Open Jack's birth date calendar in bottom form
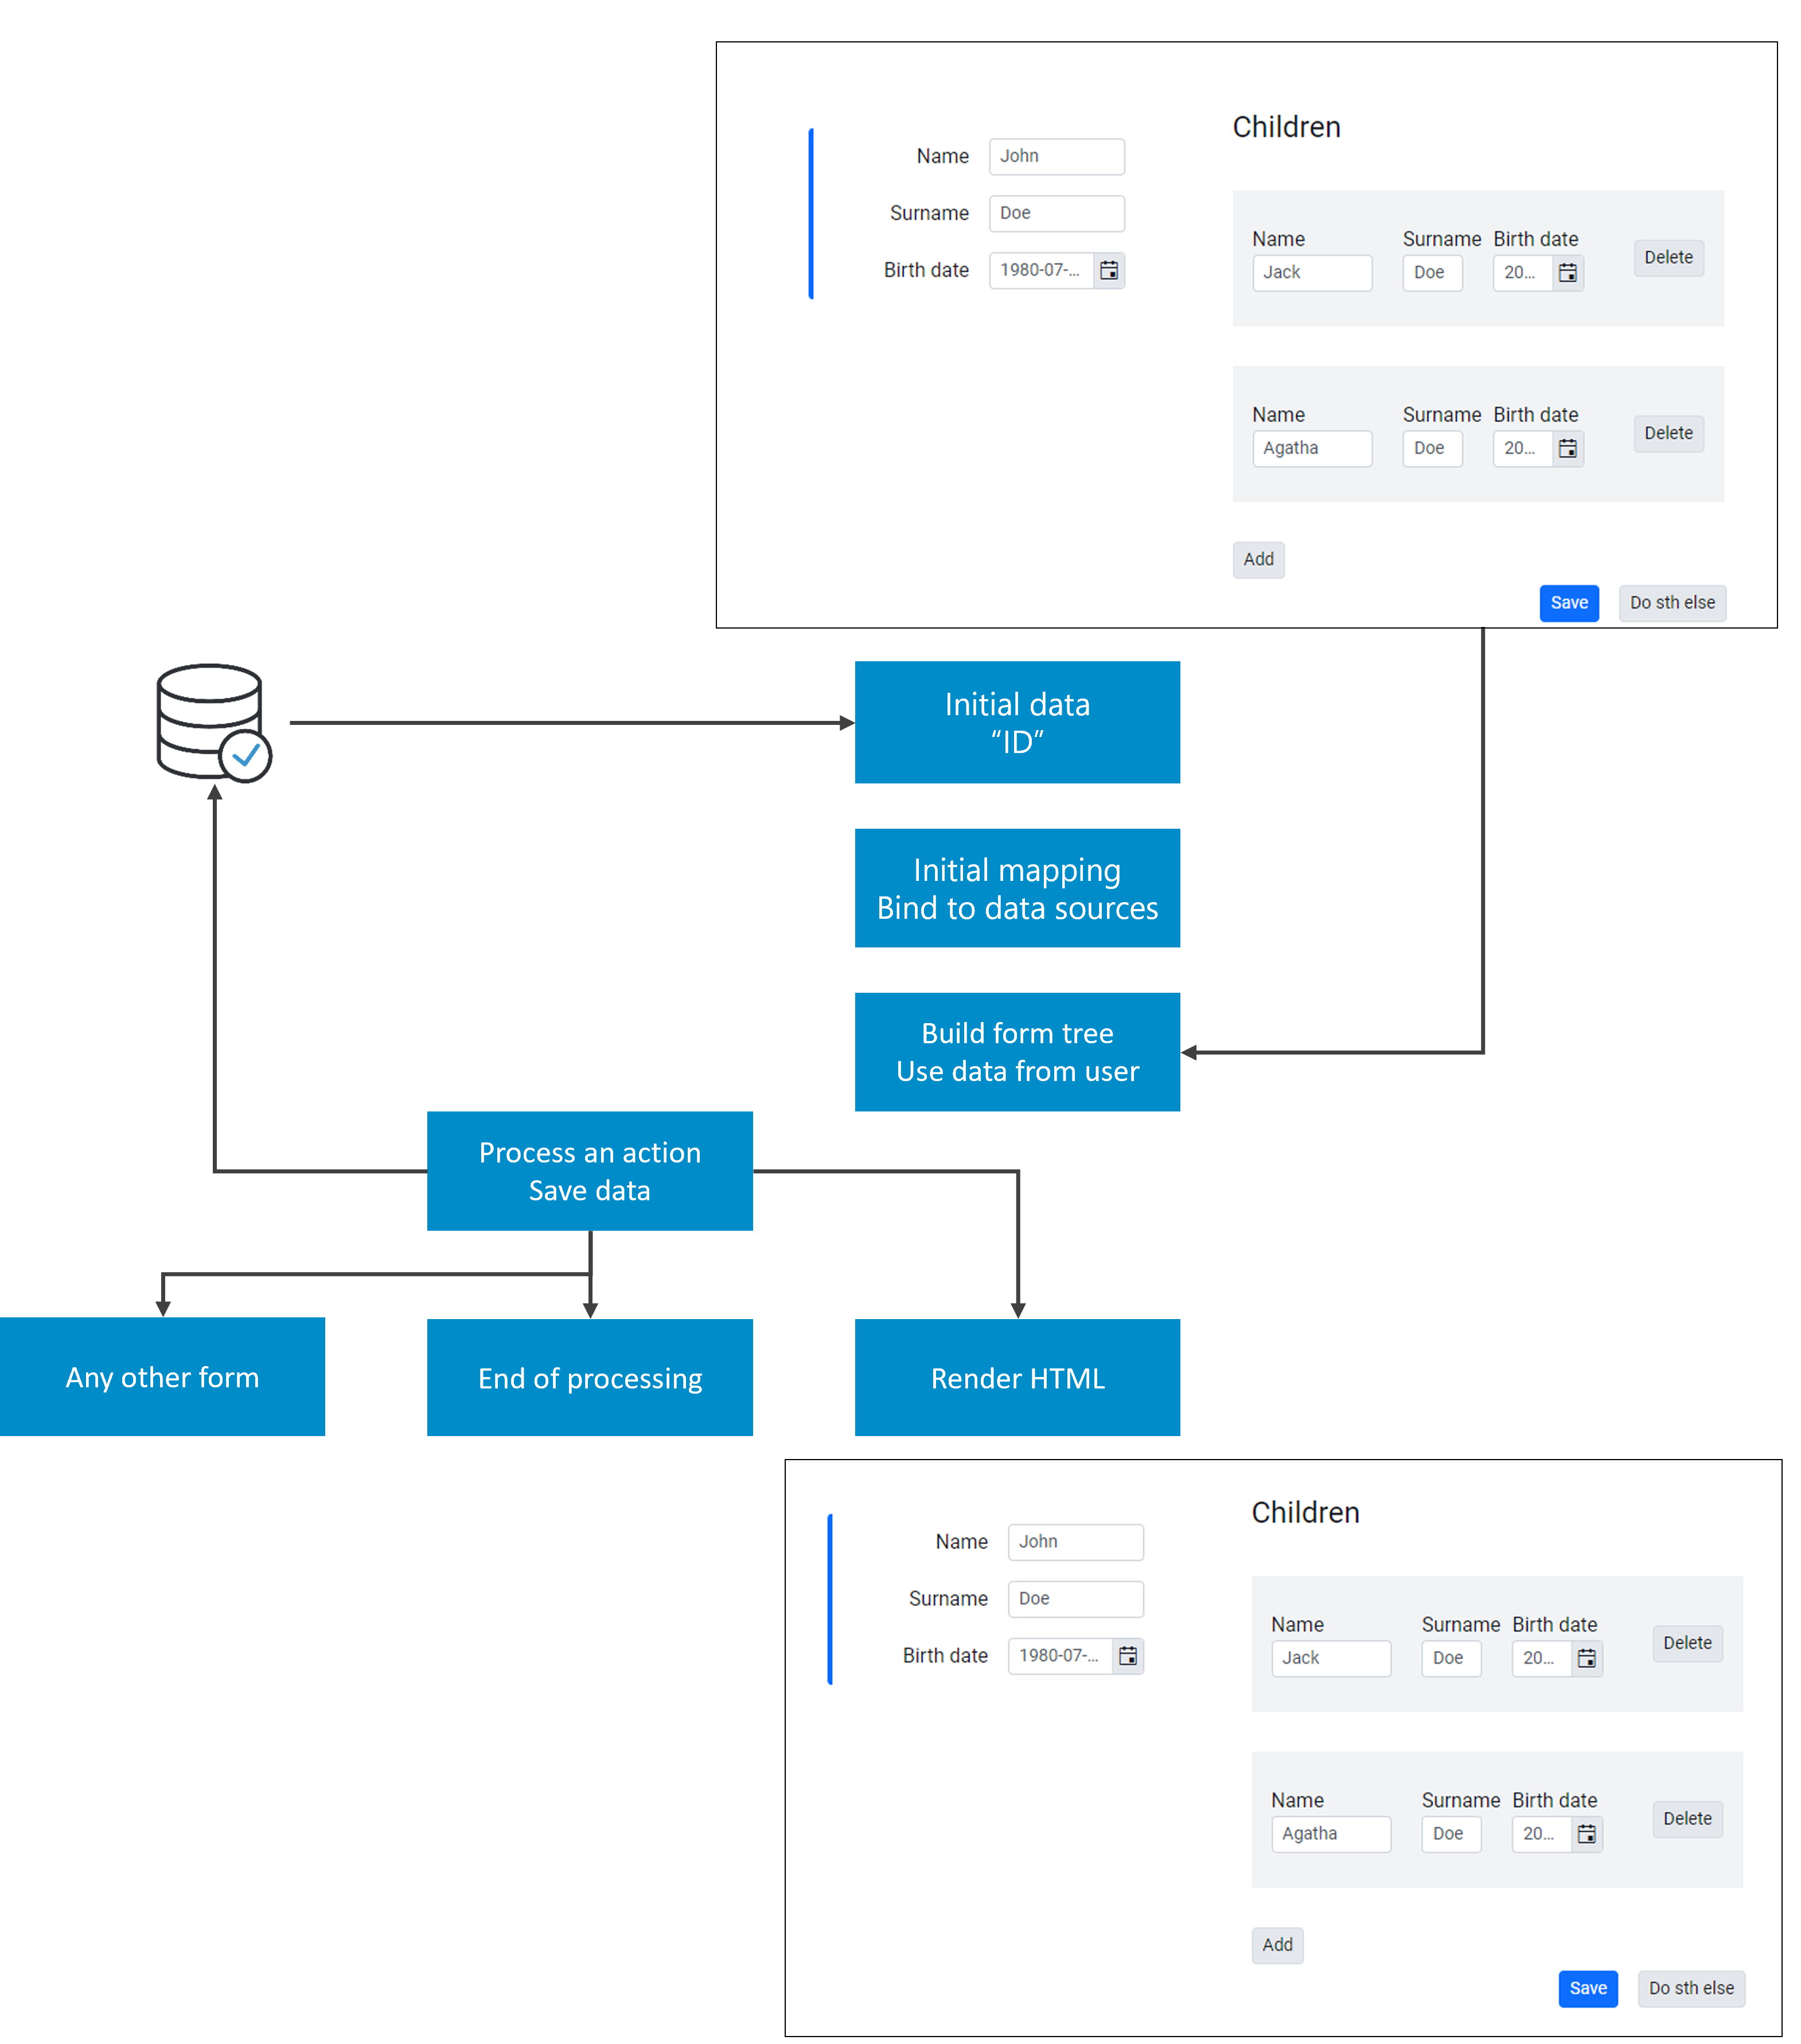 1587,1658
